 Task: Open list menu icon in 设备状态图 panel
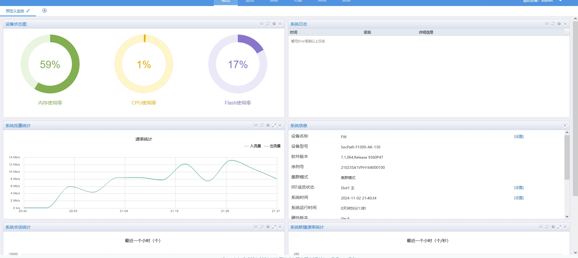click(x=262, y=24)
